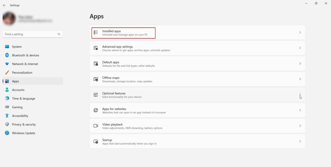Open the user profile account picture

click(x=9, y=19)
